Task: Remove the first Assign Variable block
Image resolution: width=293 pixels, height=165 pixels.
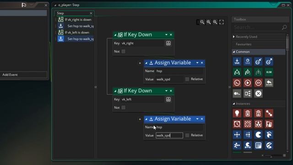Action: point(202,63)
